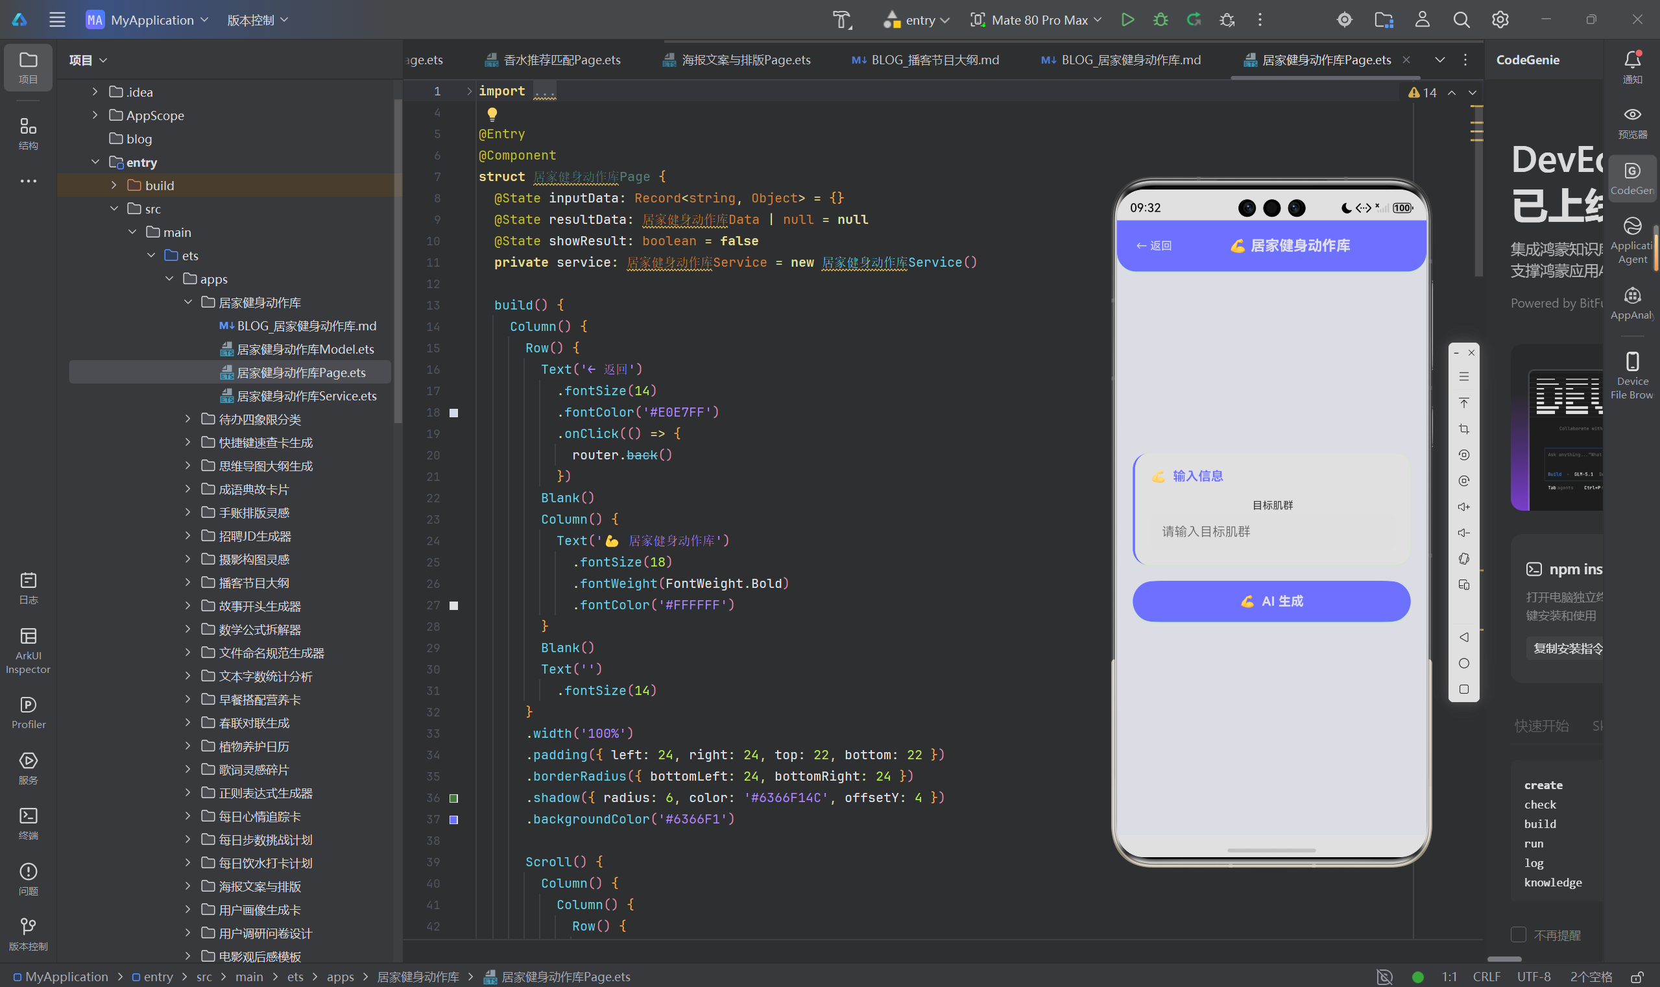The image size is (1660, 987).
Task: Click the 请输入目标肌群 input field
Action: [x=1271, y=531]
